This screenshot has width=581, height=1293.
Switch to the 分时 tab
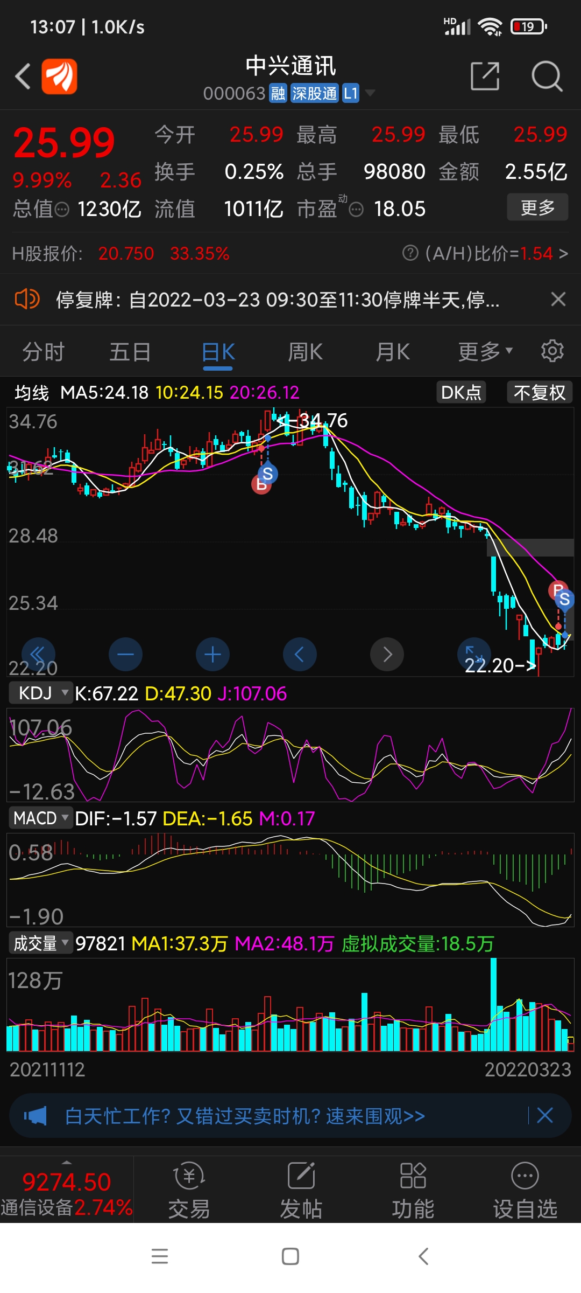(x=43, y=352)
